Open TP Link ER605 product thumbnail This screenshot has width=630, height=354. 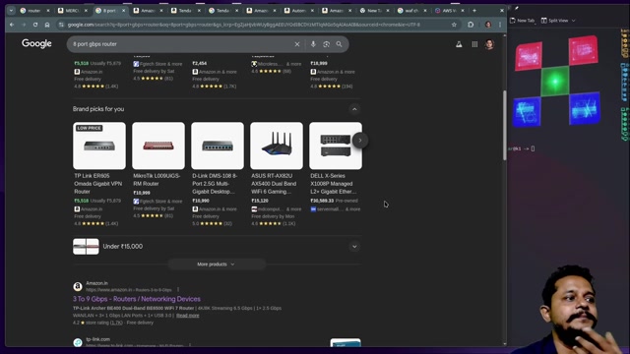(99, 146)
